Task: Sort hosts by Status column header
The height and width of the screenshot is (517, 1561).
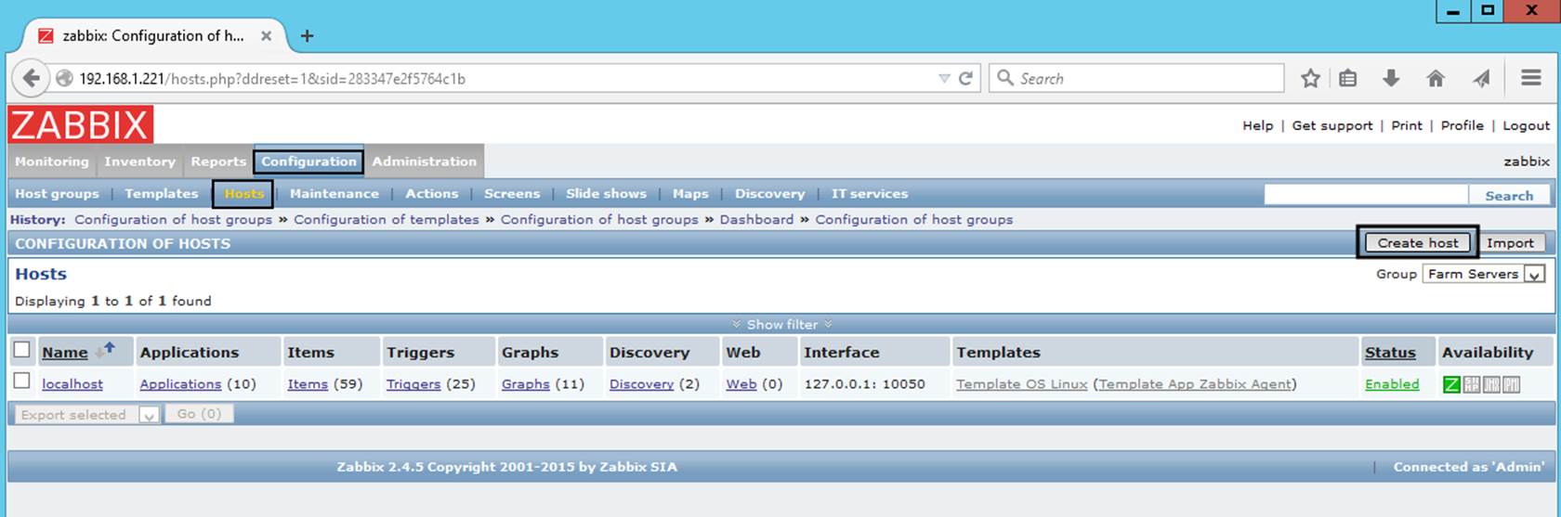Action: click(x=1390, y=353)
